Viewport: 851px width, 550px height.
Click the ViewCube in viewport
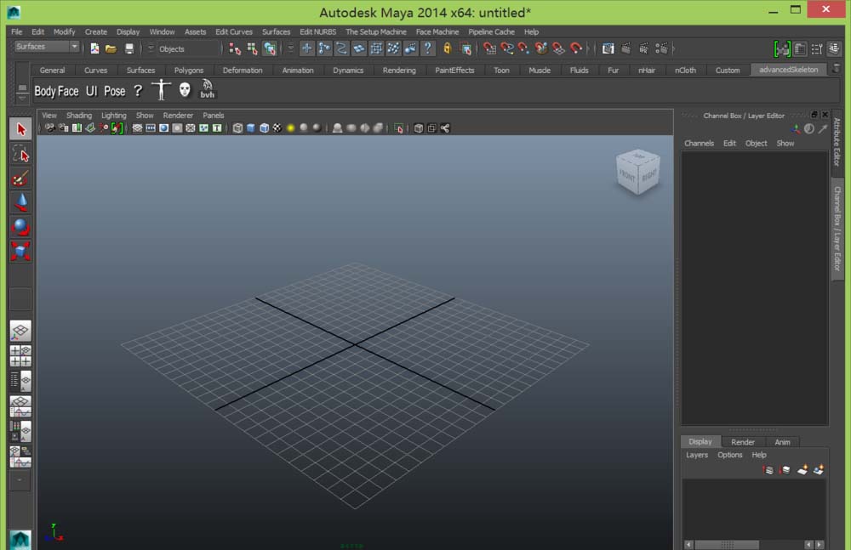(637, 173)
